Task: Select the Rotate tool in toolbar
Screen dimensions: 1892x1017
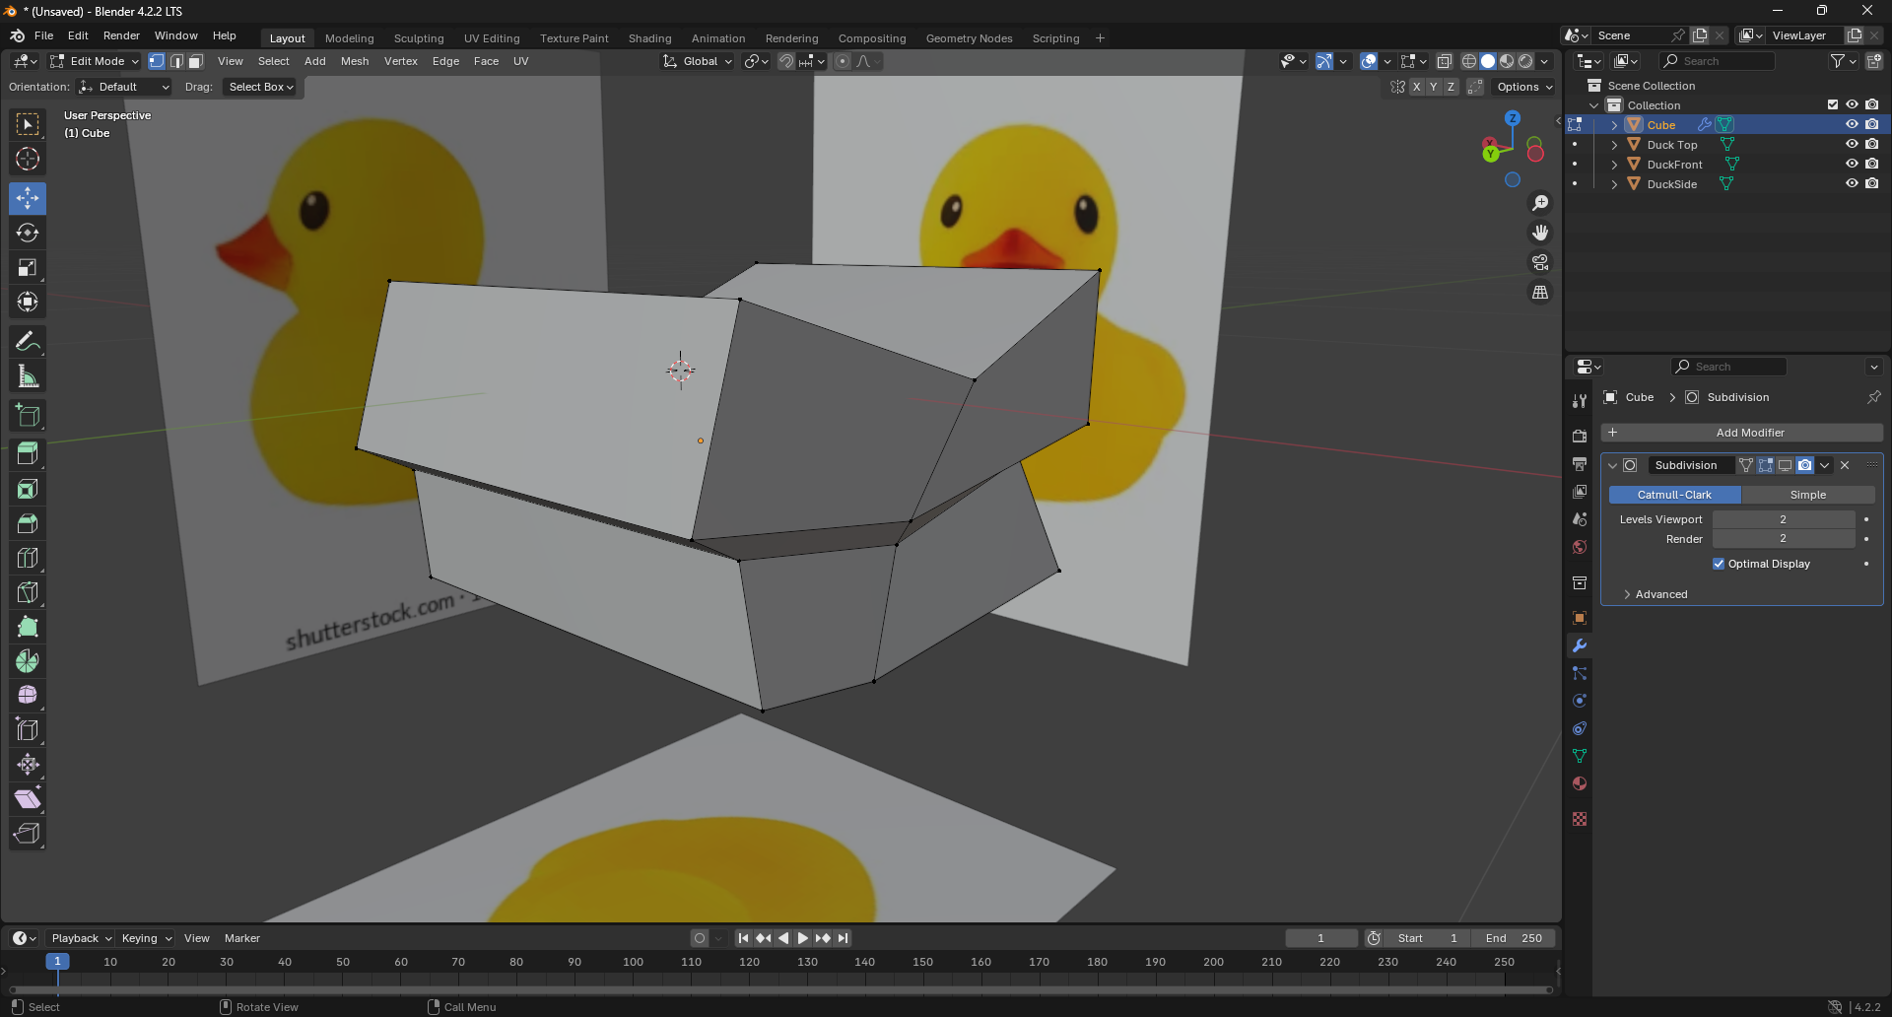Action: point(28,234)
